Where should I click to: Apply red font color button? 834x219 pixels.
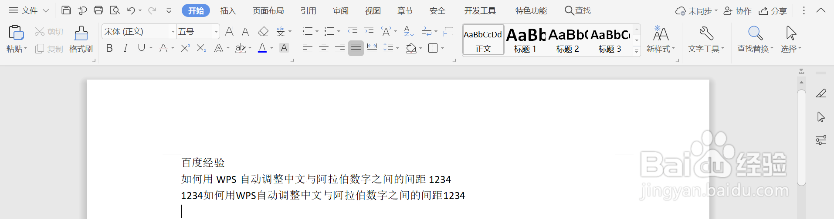(x=262, y=48)
